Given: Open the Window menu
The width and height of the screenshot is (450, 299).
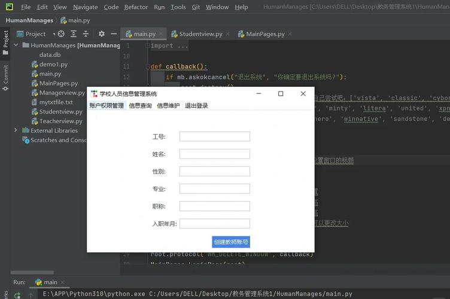Looking at the screenshot, I should (x=217, y=7).
